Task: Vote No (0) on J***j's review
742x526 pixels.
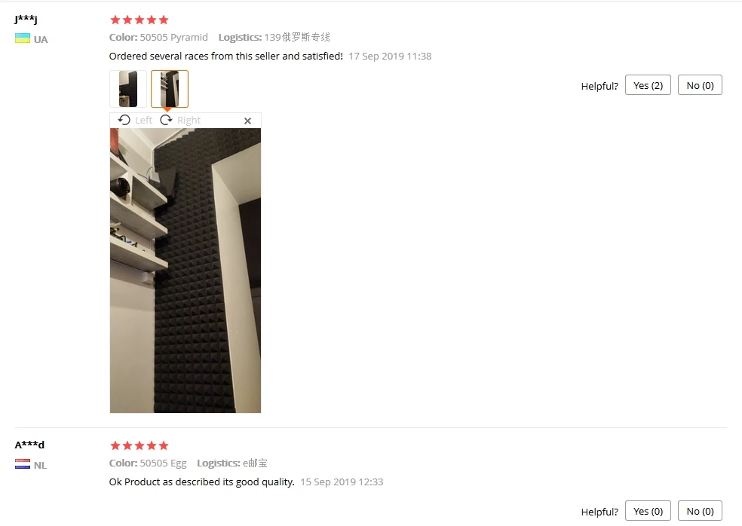Action: [700, 85]
